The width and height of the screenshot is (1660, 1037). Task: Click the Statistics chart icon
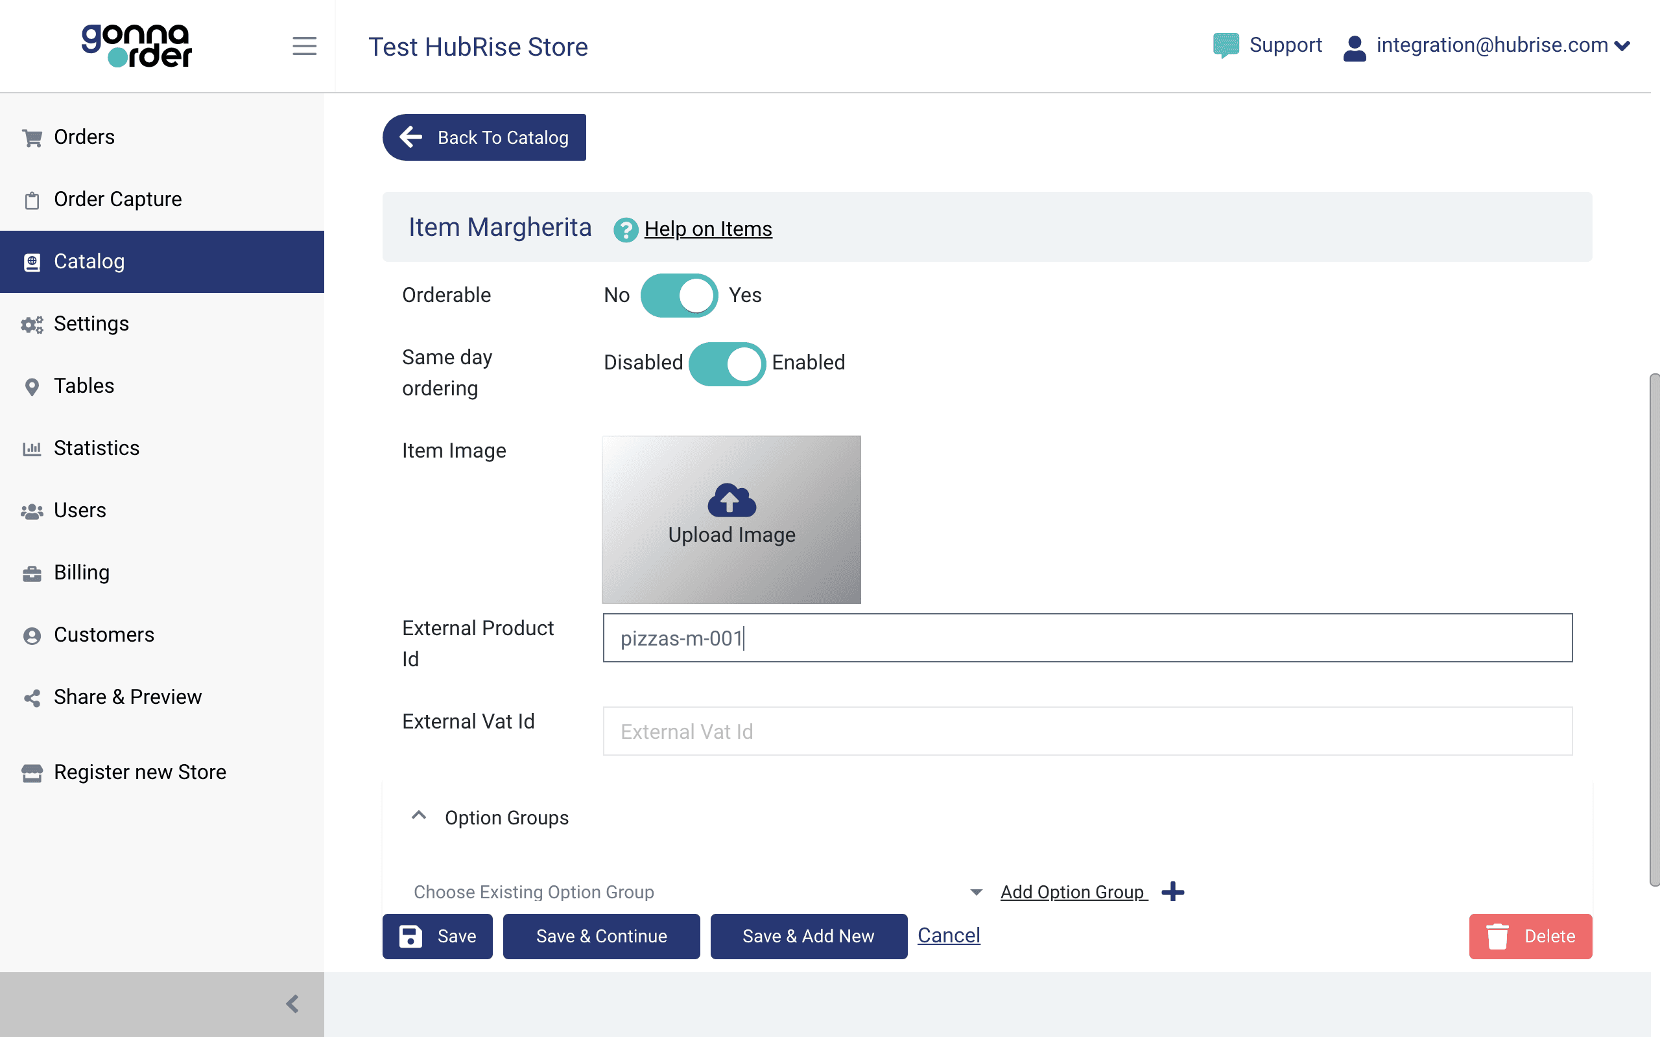tap(32, 448)
